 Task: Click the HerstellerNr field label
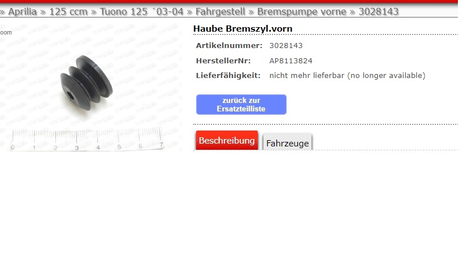[x=223, y=61]
